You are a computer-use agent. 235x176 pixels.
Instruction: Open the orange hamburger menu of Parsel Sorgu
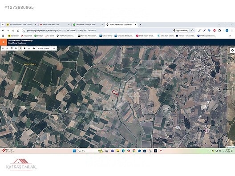tap(4, 42)
